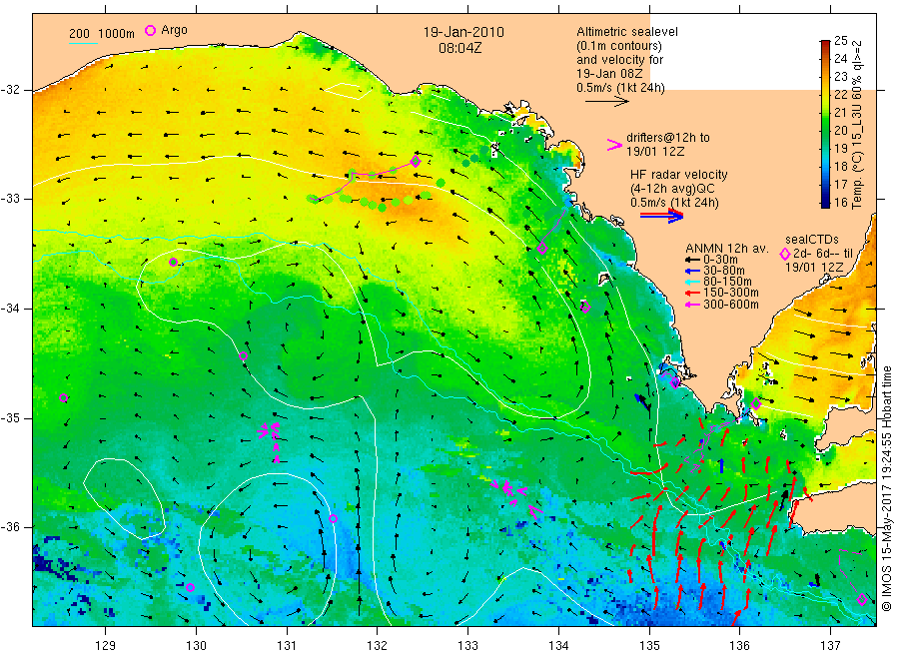The width and height of the screenshot is (899, 659).
Task: Click the '19-Jan-2010' date label
Action: [463, 32]
